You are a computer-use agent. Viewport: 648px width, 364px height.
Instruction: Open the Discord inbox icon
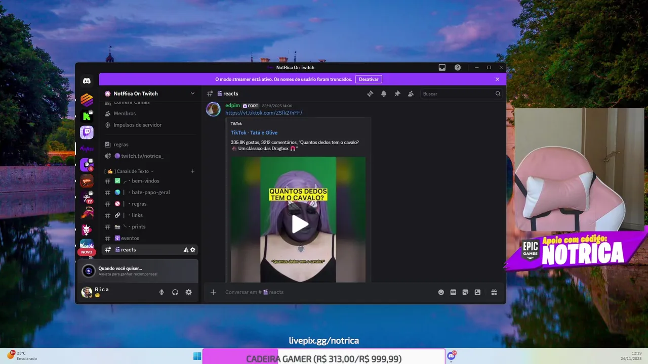point(442,67)
